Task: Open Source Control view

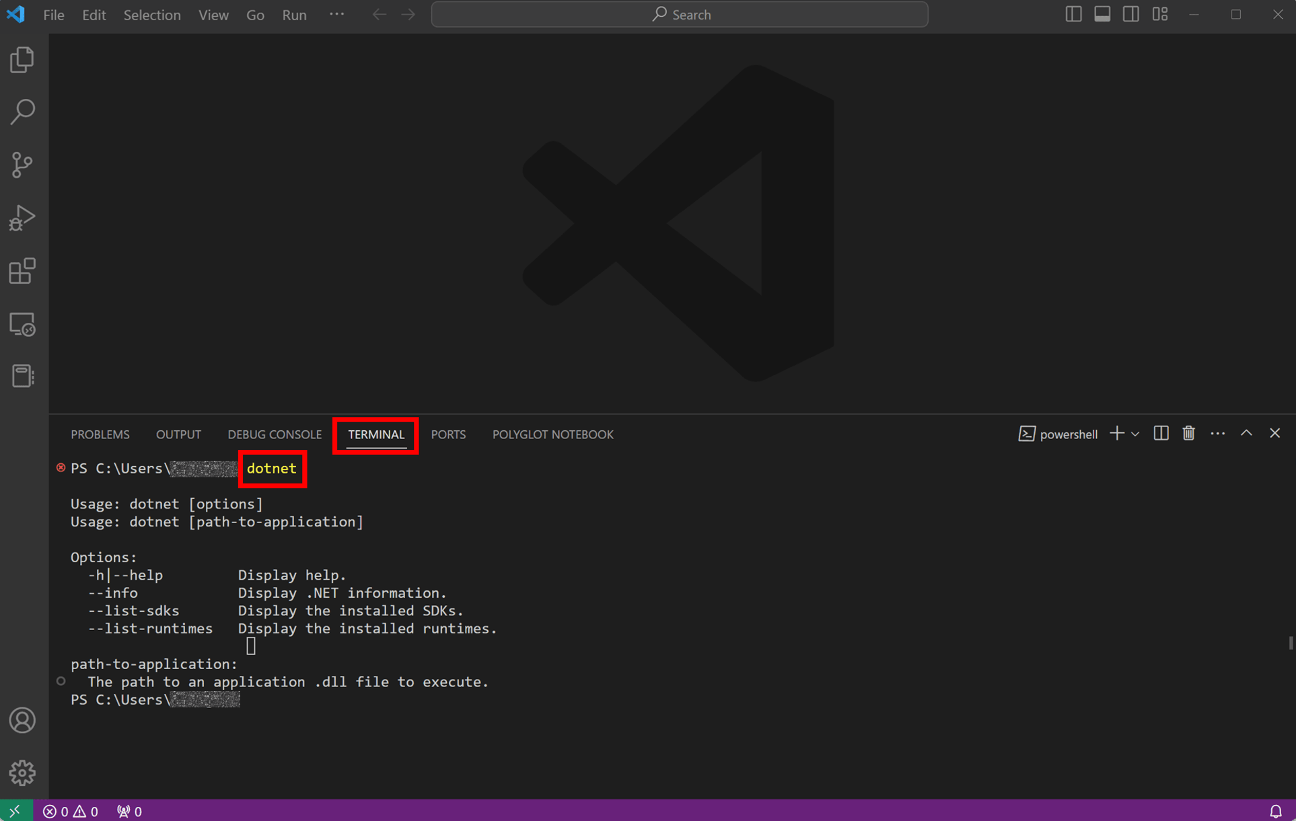Action: coord(22,165)
